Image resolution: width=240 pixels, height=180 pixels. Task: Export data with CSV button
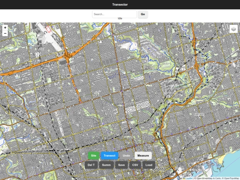(x=135, y=165)
